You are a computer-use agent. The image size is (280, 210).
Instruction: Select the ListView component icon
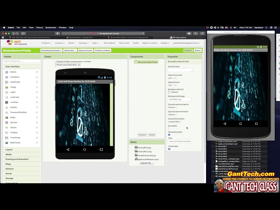pyautogui.click(x=7, y=102)
